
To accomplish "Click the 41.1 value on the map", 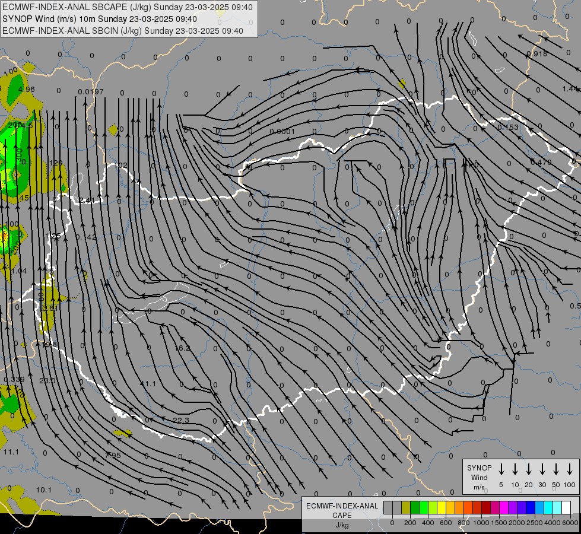I will tap(148, 383).
